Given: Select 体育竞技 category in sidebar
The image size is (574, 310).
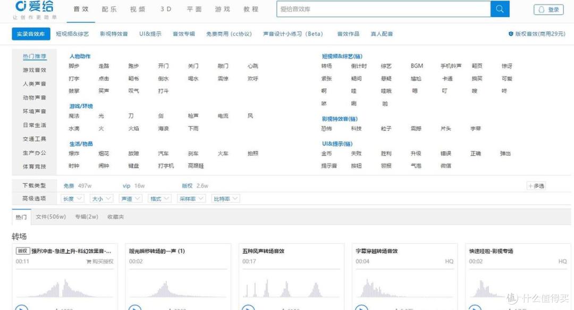Looking at the screenshot, I should coord(35,166).
